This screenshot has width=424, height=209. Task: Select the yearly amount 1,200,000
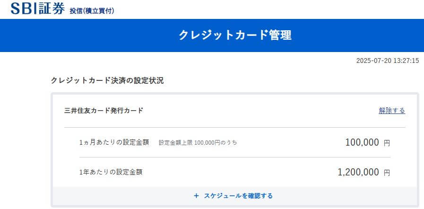358,172
